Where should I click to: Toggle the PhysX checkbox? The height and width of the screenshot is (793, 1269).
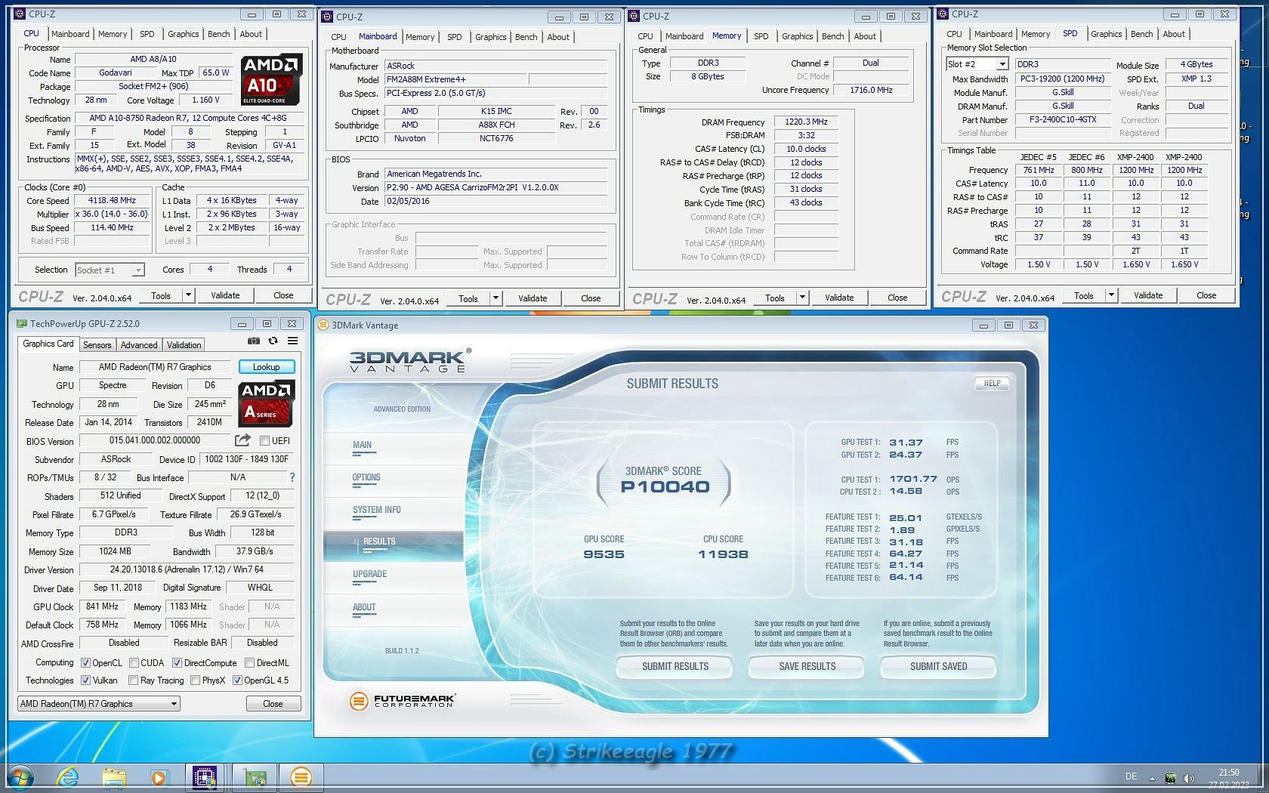[x=196, y=680]
